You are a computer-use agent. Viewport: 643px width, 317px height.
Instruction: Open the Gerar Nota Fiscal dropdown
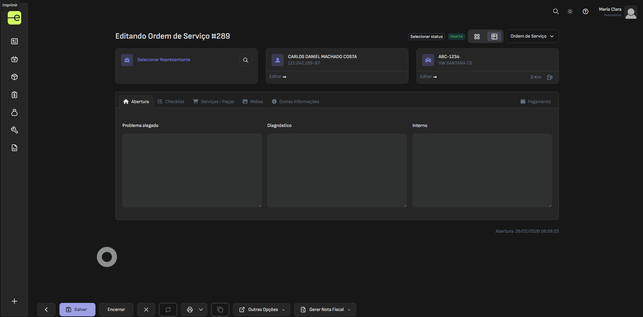pos(325,310)
